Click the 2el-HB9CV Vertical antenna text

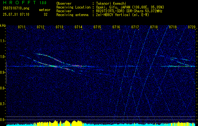point(122,15)
